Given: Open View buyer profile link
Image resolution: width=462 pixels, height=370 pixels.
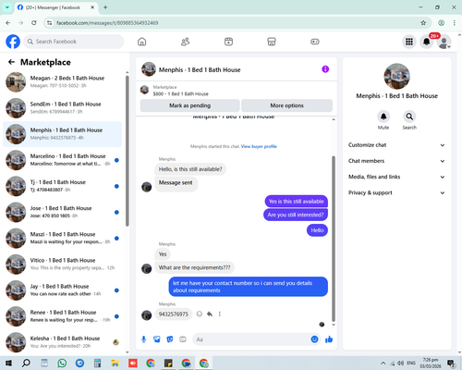Looking at the screenshot, I should tap(259, 146).
